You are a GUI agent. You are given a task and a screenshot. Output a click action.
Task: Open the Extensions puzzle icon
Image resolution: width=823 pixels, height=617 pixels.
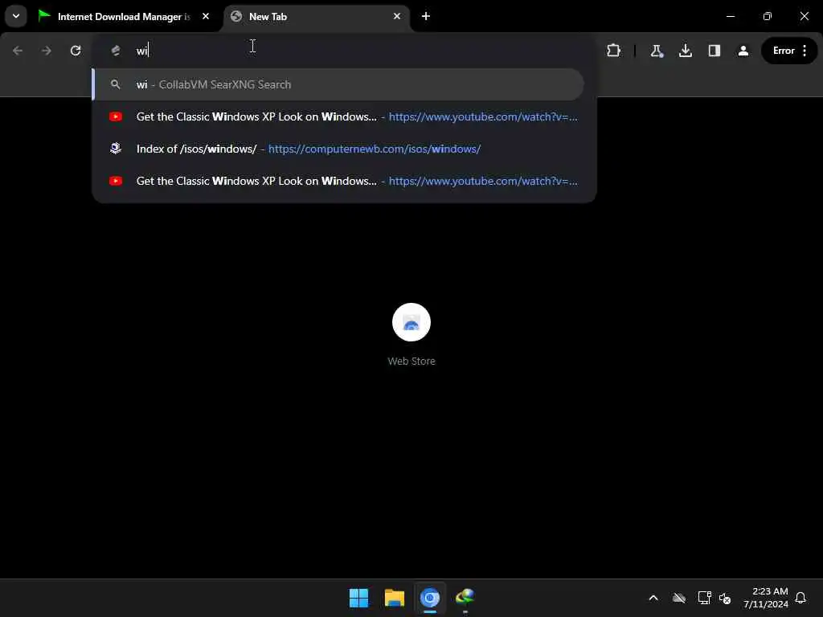click(x=613, y=51)
